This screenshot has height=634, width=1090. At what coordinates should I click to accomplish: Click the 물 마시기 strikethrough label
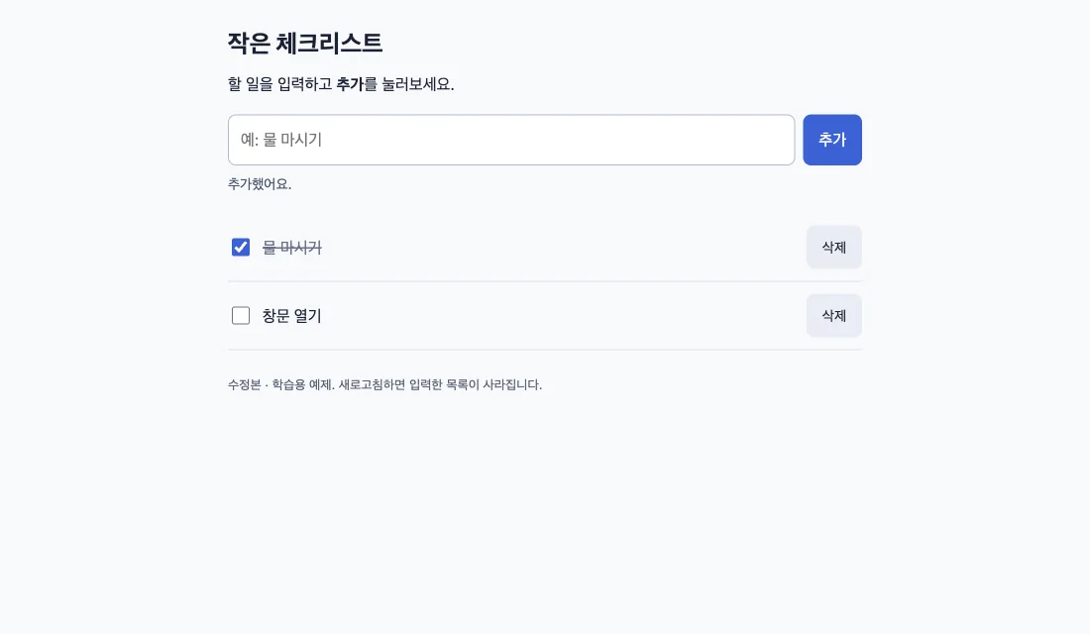[x=292, y=248]
